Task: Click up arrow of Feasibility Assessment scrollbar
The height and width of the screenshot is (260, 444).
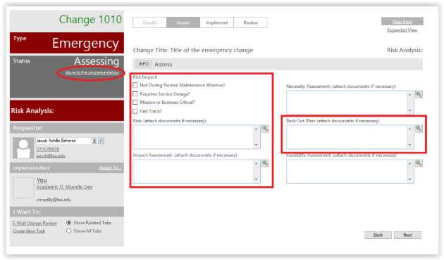Action: coord(409,163)
